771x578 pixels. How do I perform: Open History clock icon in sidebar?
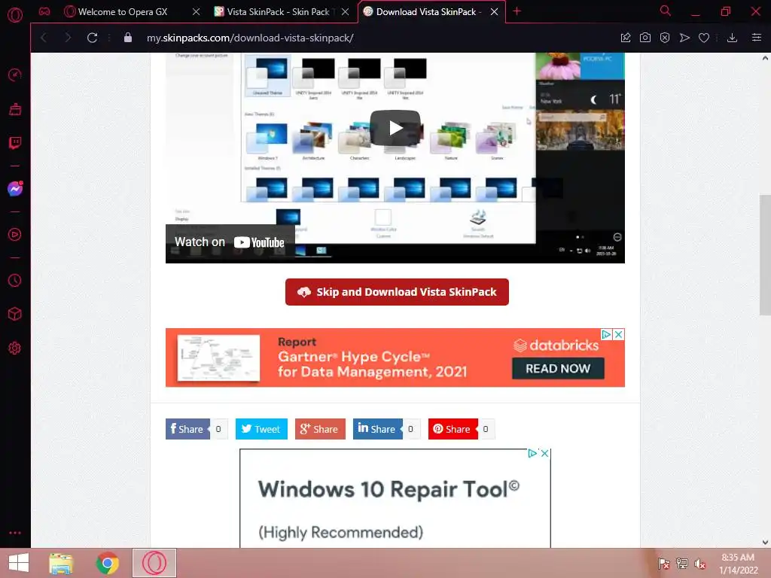tap(15, 280)
